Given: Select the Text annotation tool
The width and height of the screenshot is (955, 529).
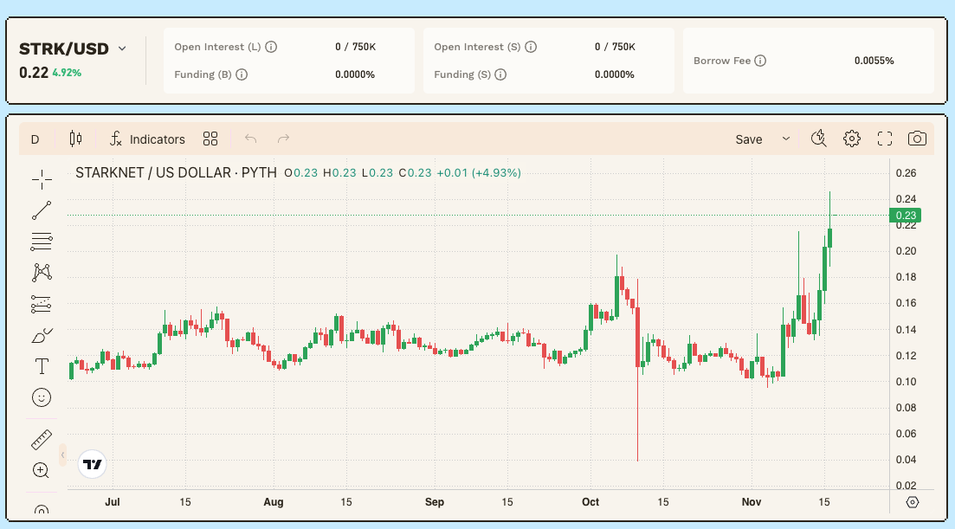Looking at the screenshot, I should [x=42, y=366].
